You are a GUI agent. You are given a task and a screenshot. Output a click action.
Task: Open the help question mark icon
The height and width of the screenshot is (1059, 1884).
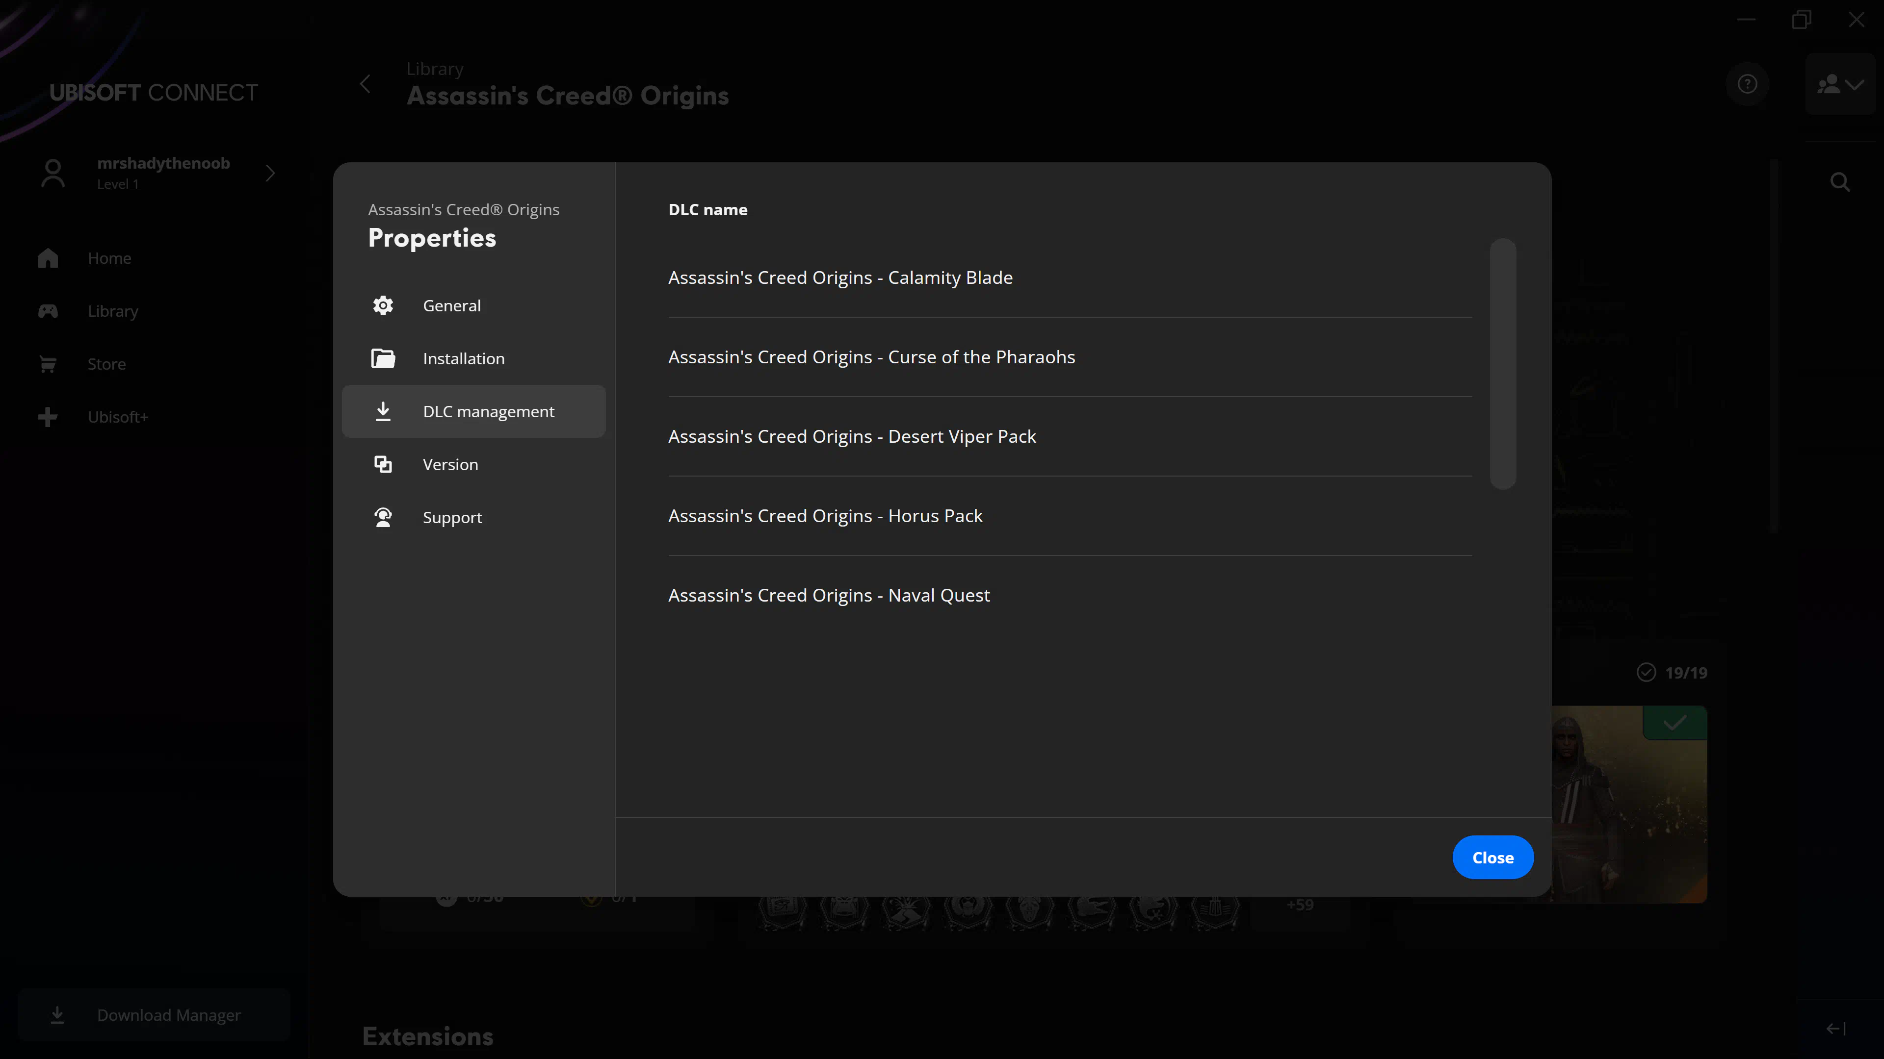[1747, 85]
